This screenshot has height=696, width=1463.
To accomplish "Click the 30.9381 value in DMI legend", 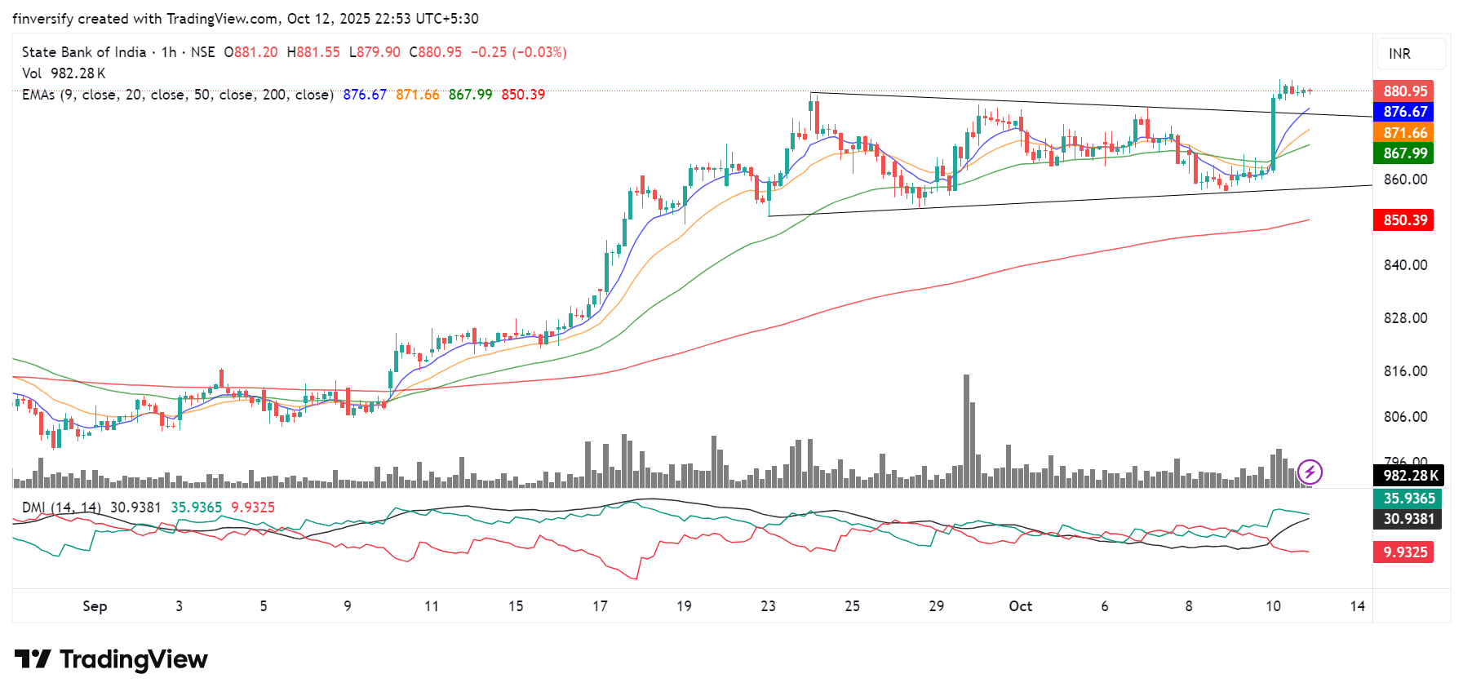I will [135, 508].
